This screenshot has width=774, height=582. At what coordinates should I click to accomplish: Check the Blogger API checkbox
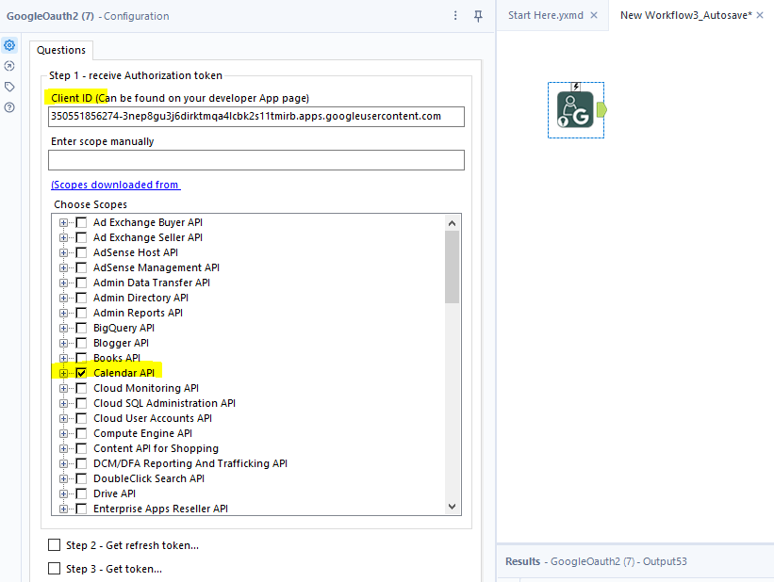pyautogui.click(x=81, y=343)
